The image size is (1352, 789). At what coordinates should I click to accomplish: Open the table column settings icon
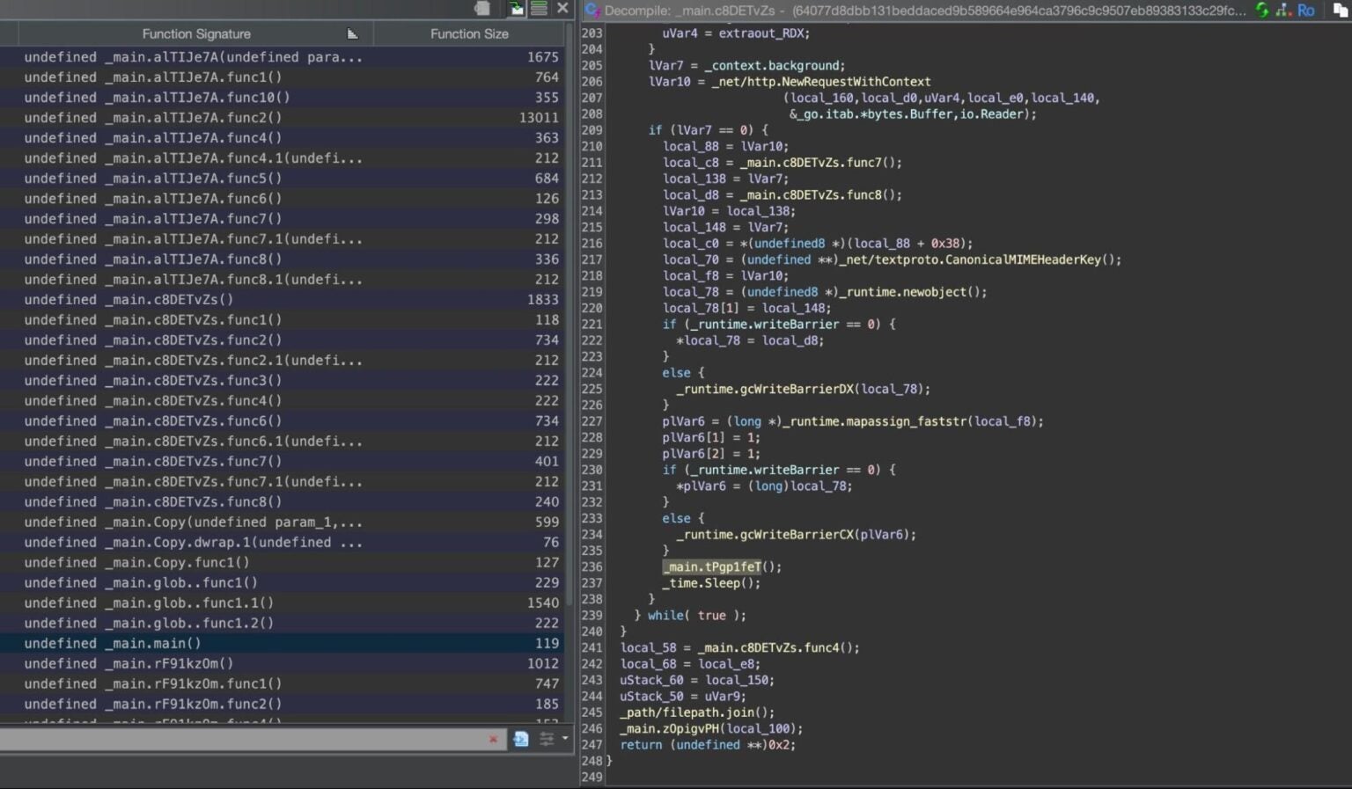pyautogui.click(x=538, y=8)
